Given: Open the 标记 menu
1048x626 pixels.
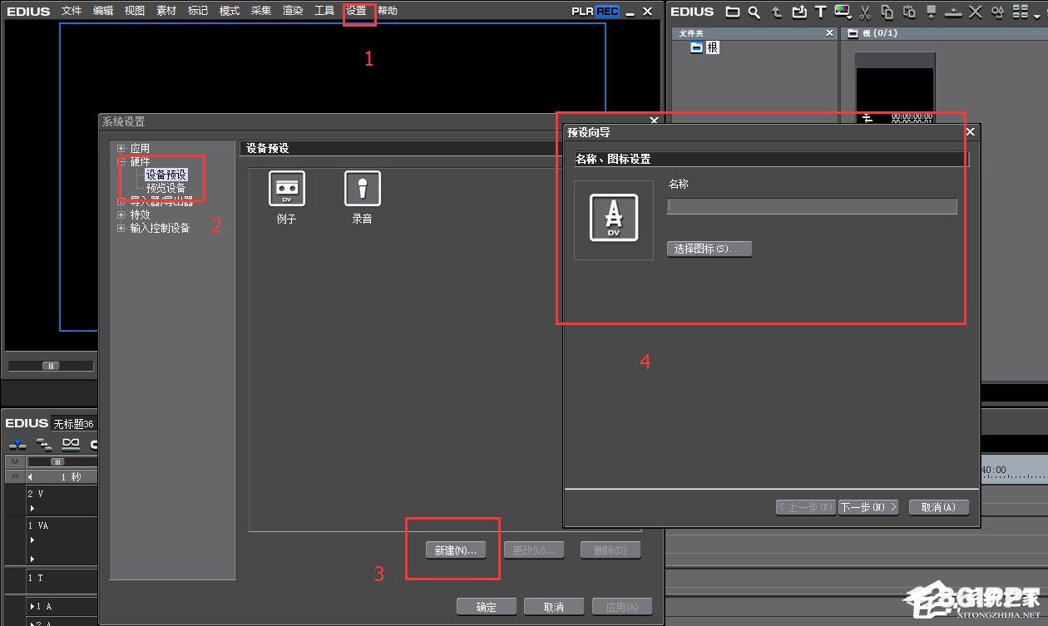Looking at the screenshot, I should click(x=198, y=11).
